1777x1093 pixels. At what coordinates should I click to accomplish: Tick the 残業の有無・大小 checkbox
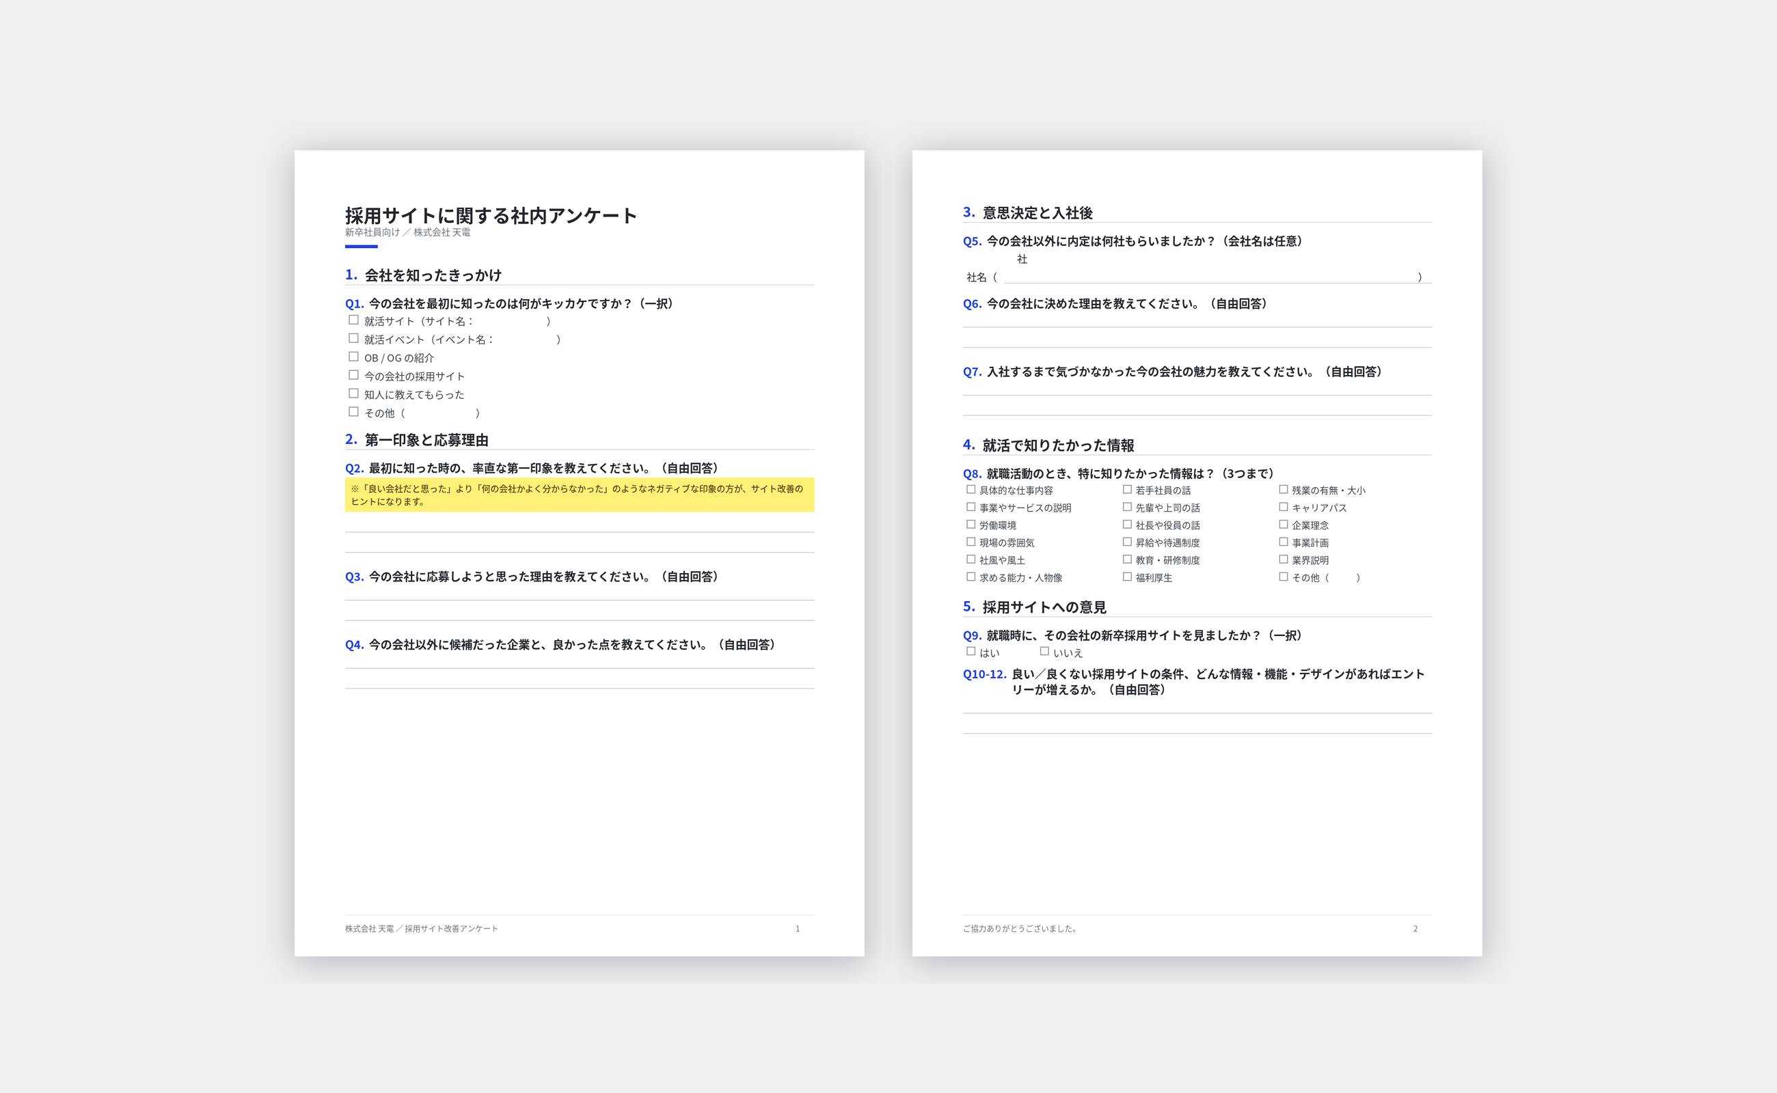pyautogui.click(x=1284, y=489)
